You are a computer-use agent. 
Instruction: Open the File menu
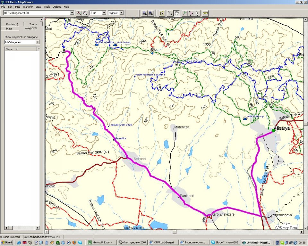pos(3,7)
